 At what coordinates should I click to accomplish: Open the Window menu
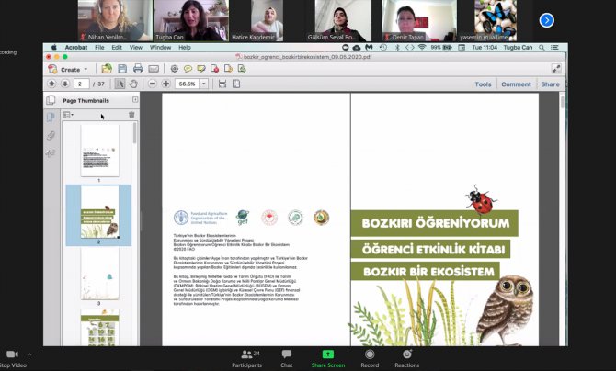160,47
